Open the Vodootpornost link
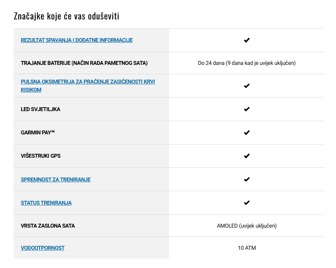The height and width of the screenshot is (268, 336). [43, 248]
